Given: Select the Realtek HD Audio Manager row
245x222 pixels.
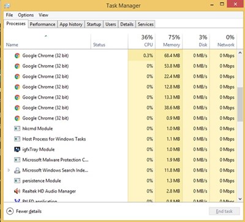Looking at the screenshot, I should point(121,191).
